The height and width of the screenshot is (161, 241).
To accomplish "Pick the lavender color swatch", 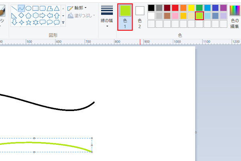I will click(x=223, y=16).
